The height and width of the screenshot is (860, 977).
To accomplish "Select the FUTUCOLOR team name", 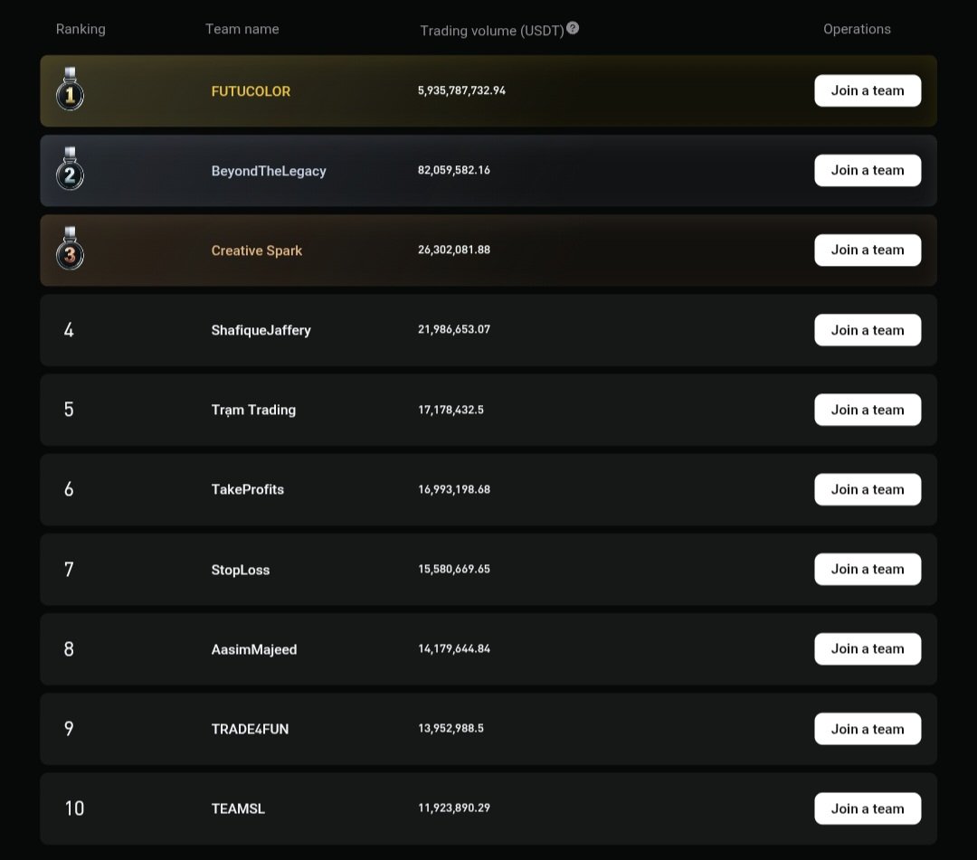I will tap(251, 91).
